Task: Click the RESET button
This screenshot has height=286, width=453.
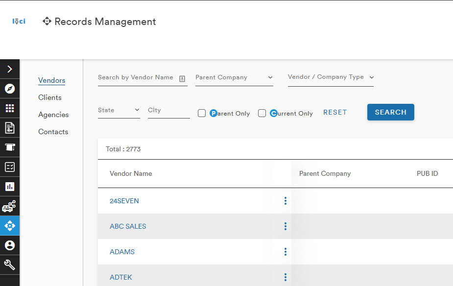Action: coord(335,112)
